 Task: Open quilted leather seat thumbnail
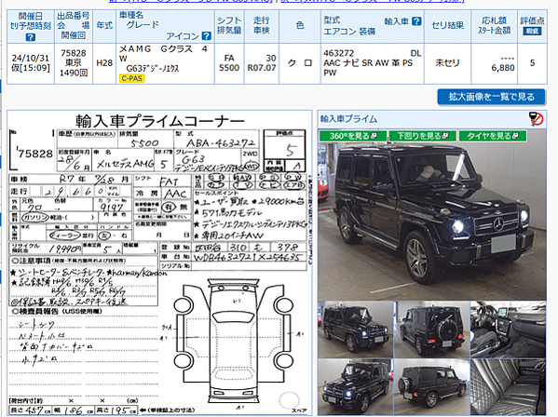click(508, 387)
